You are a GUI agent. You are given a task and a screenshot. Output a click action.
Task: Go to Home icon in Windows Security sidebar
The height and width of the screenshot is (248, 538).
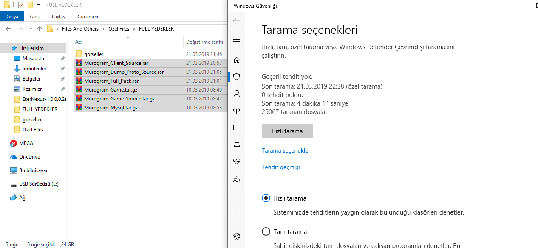[237, 60]
